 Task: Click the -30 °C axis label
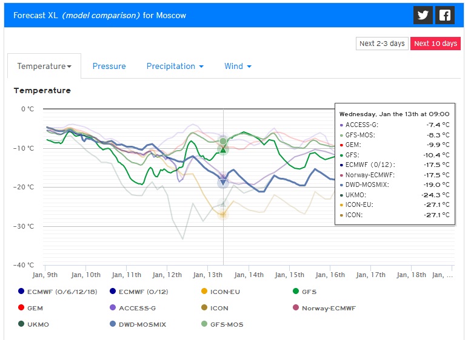(x=24, y=226)
